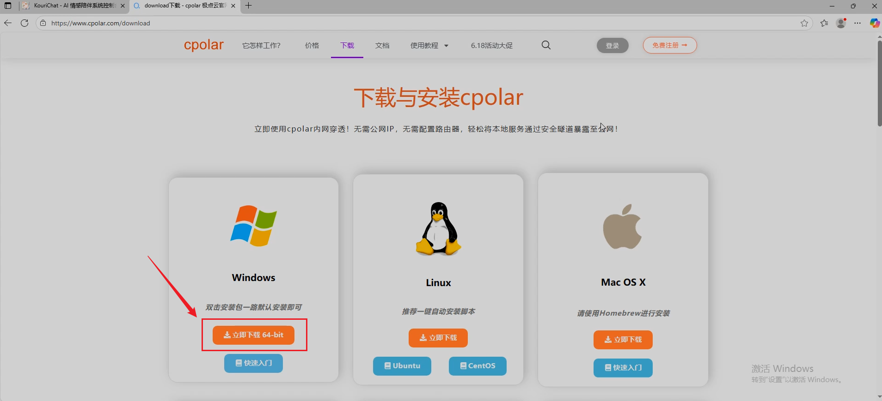
Task: Add page to favorites with star icon
Action: [x=804, y=23]
